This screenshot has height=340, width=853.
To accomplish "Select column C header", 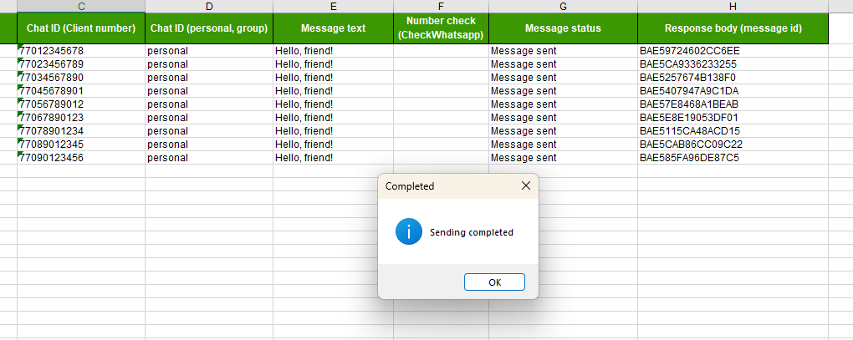I will point(81,7).
